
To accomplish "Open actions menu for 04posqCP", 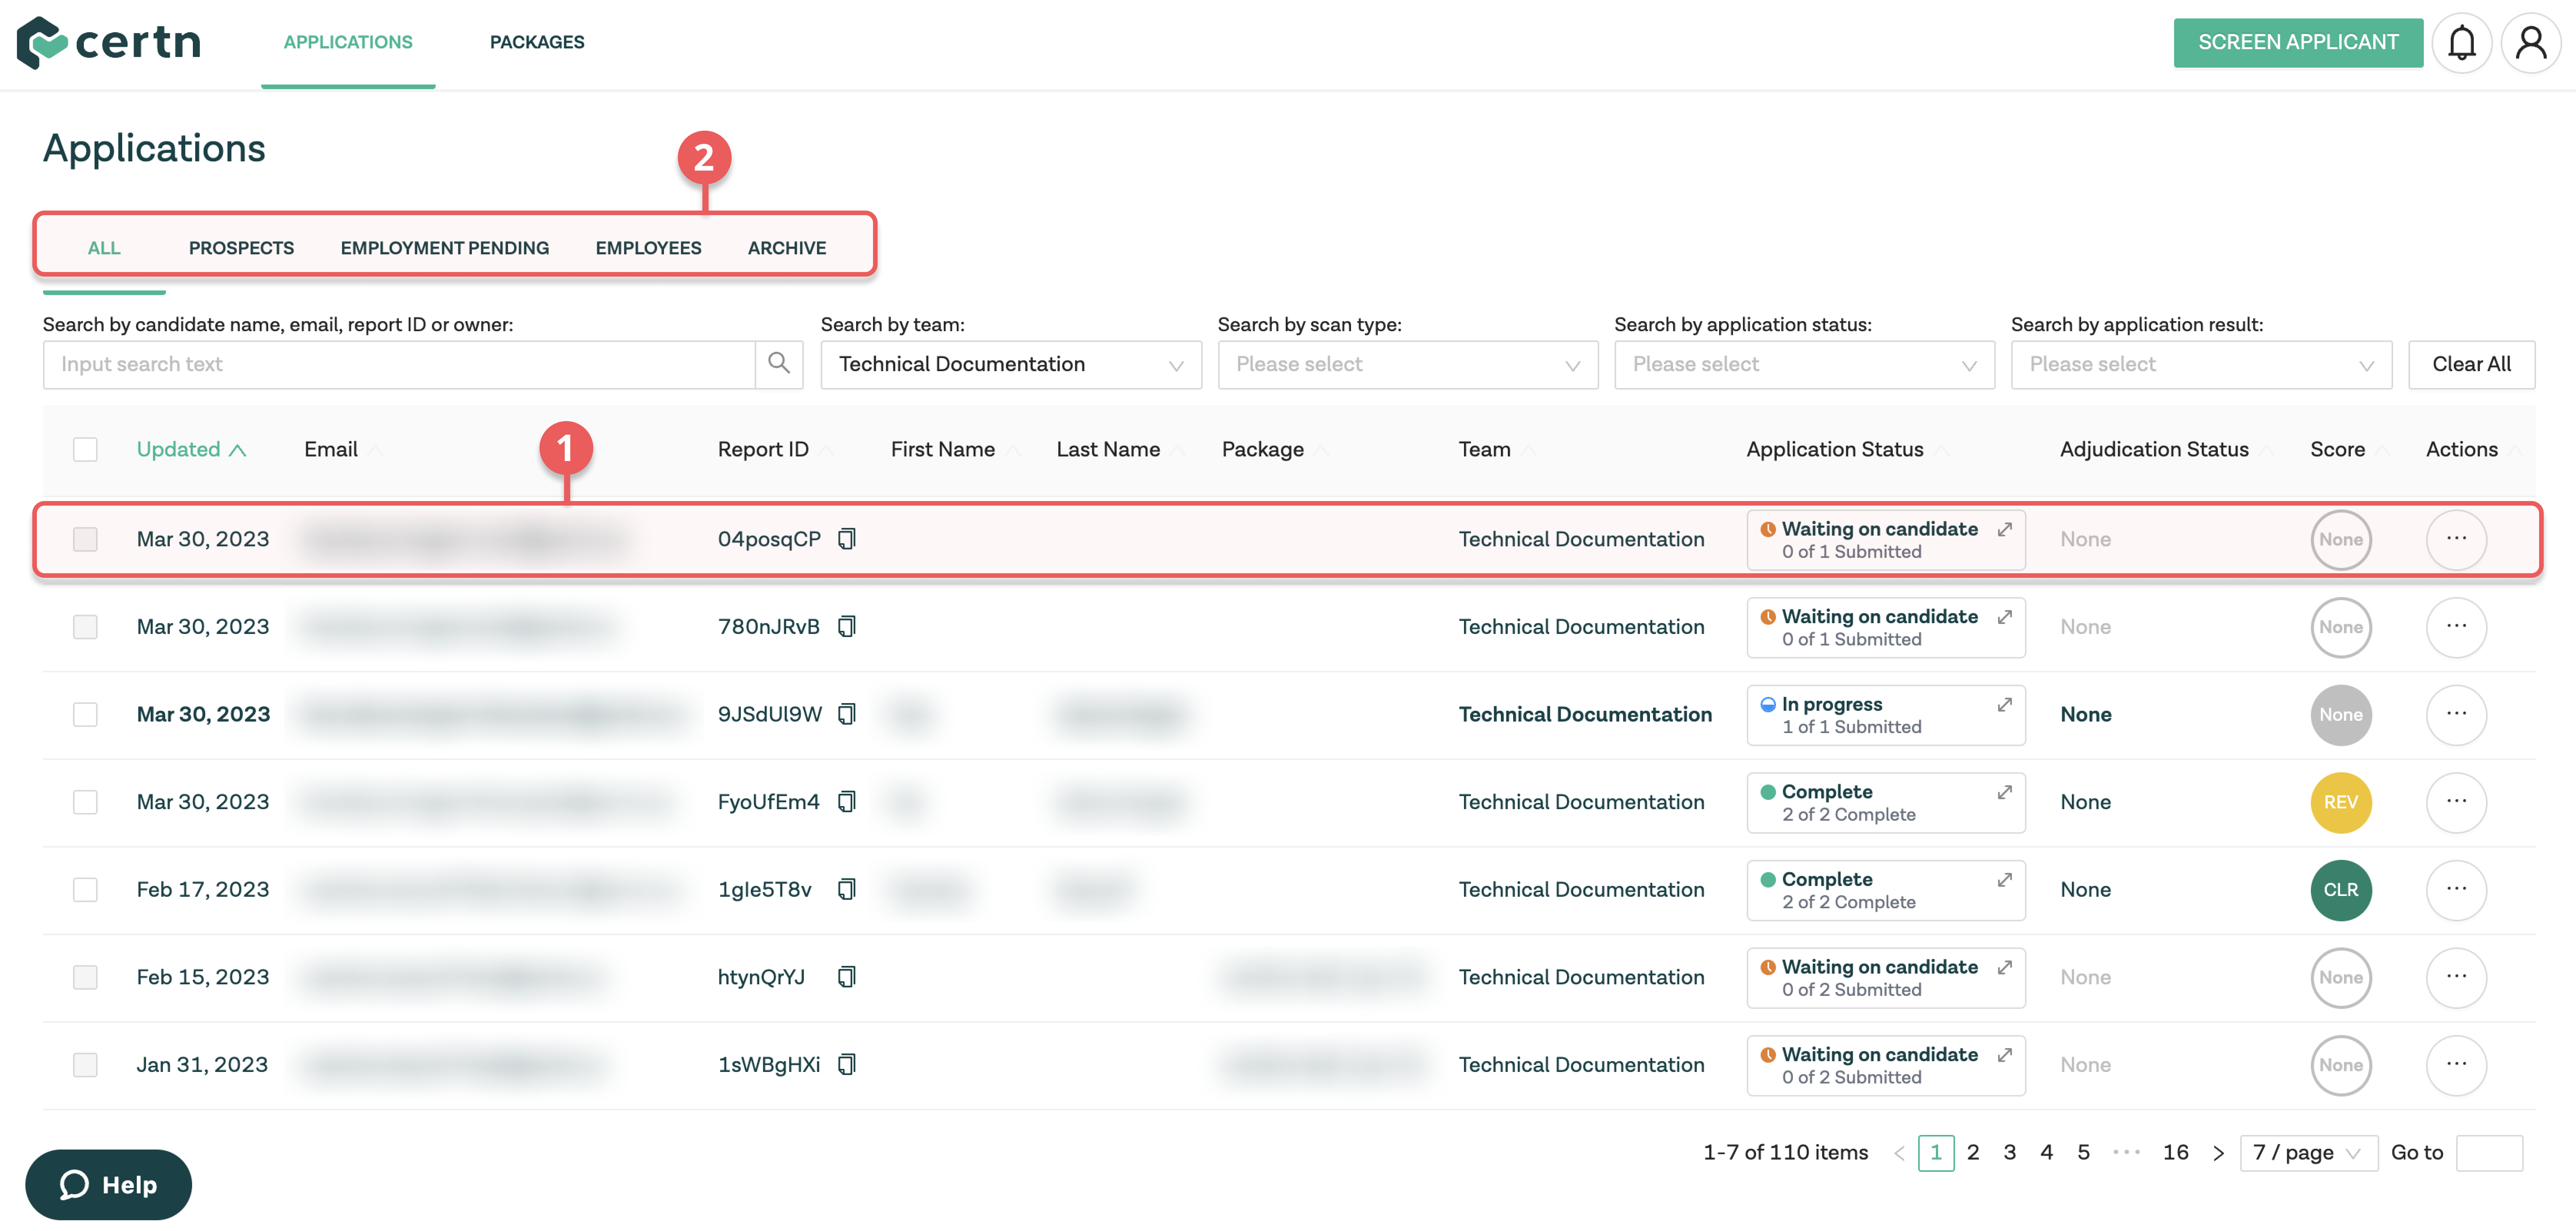I will [2456, 539].
